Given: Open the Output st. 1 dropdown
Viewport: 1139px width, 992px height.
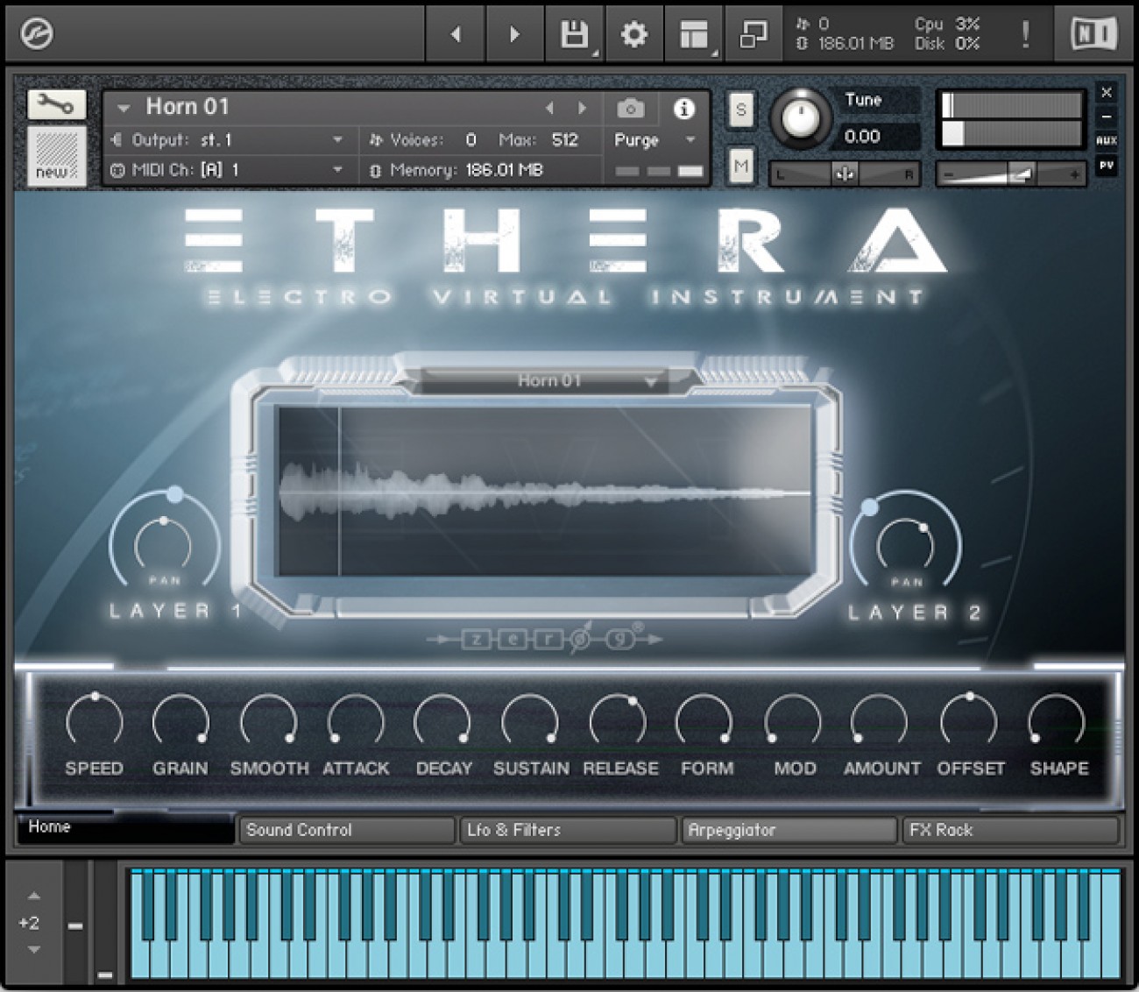Looking at the screenshot, I should pos(337,139).
